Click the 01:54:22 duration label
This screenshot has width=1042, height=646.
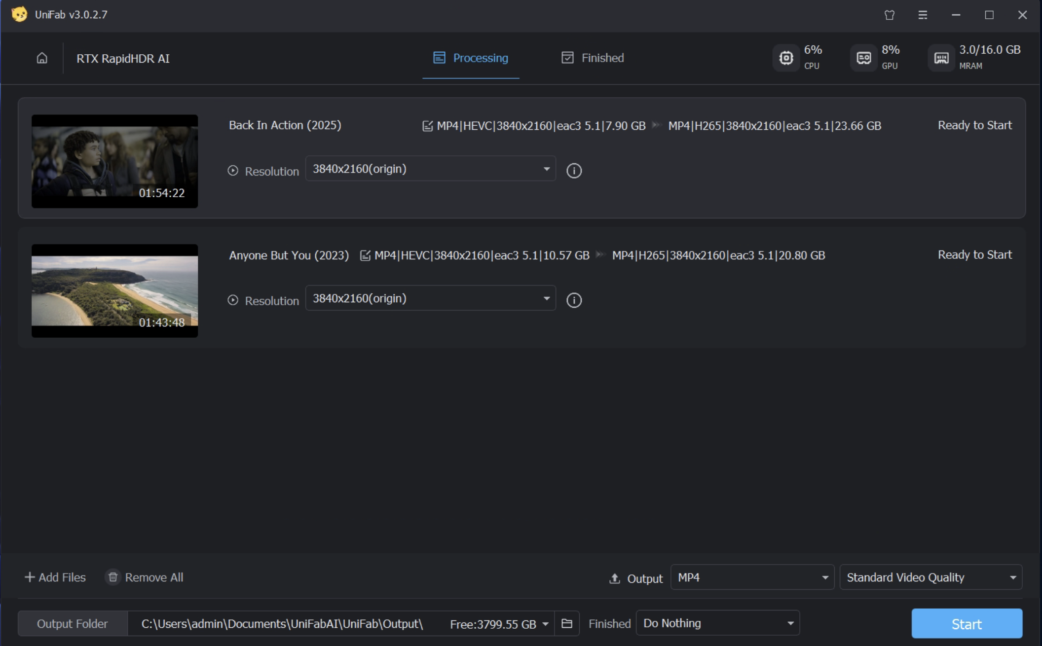(x=161, y=193)
